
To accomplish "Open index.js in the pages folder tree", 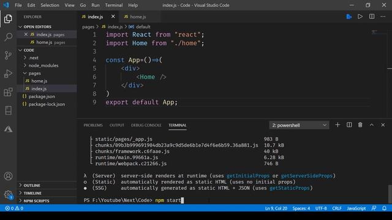I will [39, 89].
